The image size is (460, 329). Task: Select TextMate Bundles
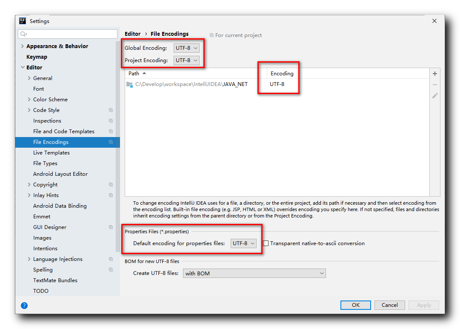55,280
